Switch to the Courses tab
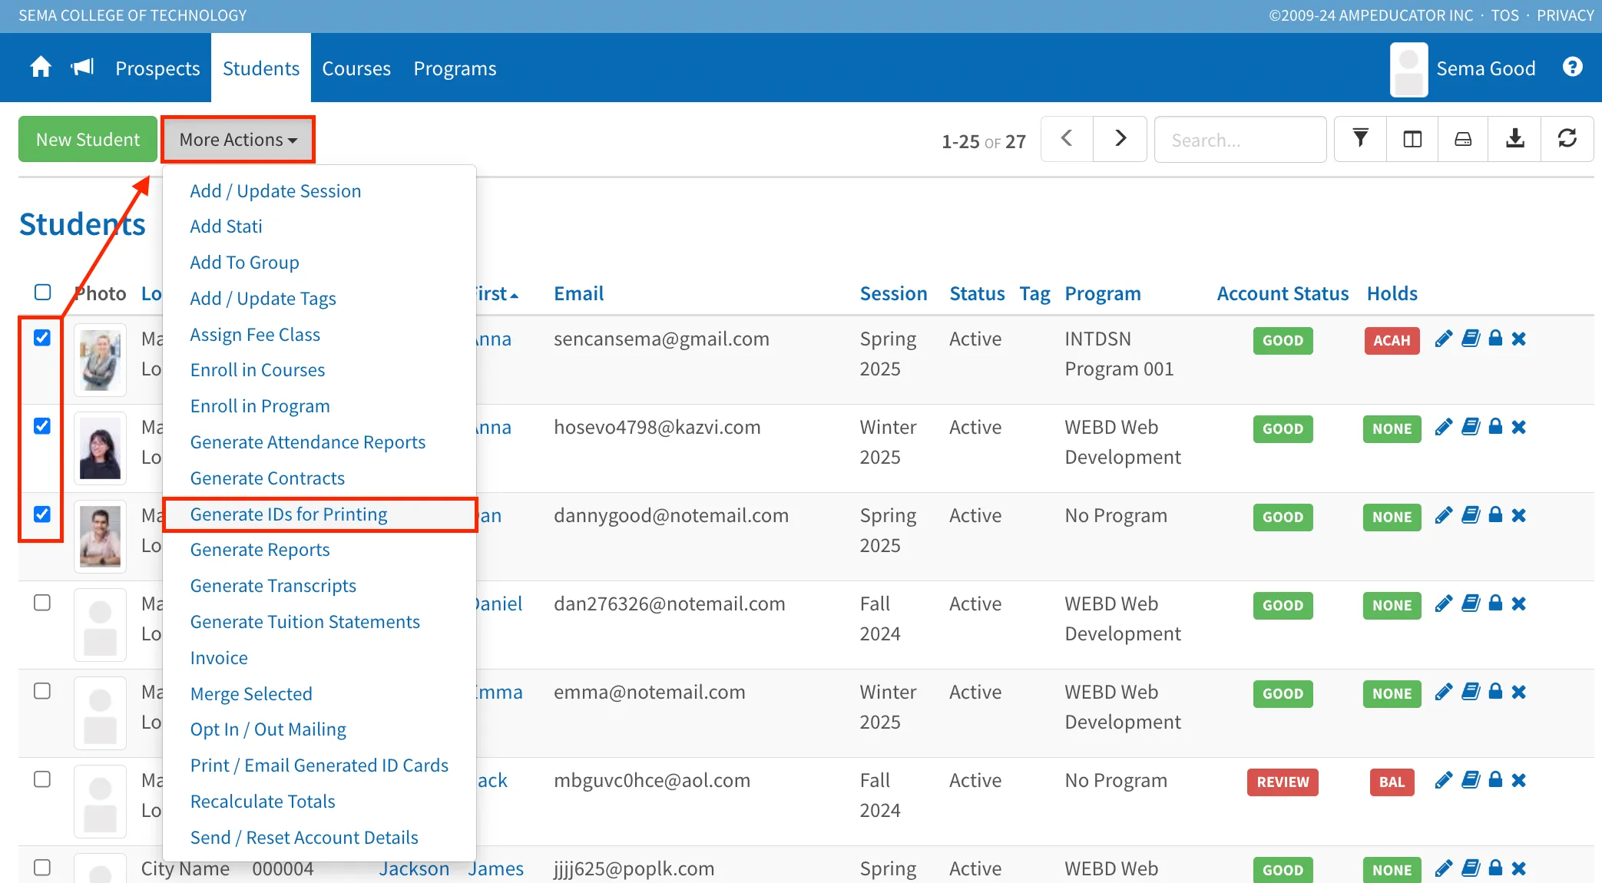Image resolution: width=1602 pixels, height=883 pixels. 356,68
